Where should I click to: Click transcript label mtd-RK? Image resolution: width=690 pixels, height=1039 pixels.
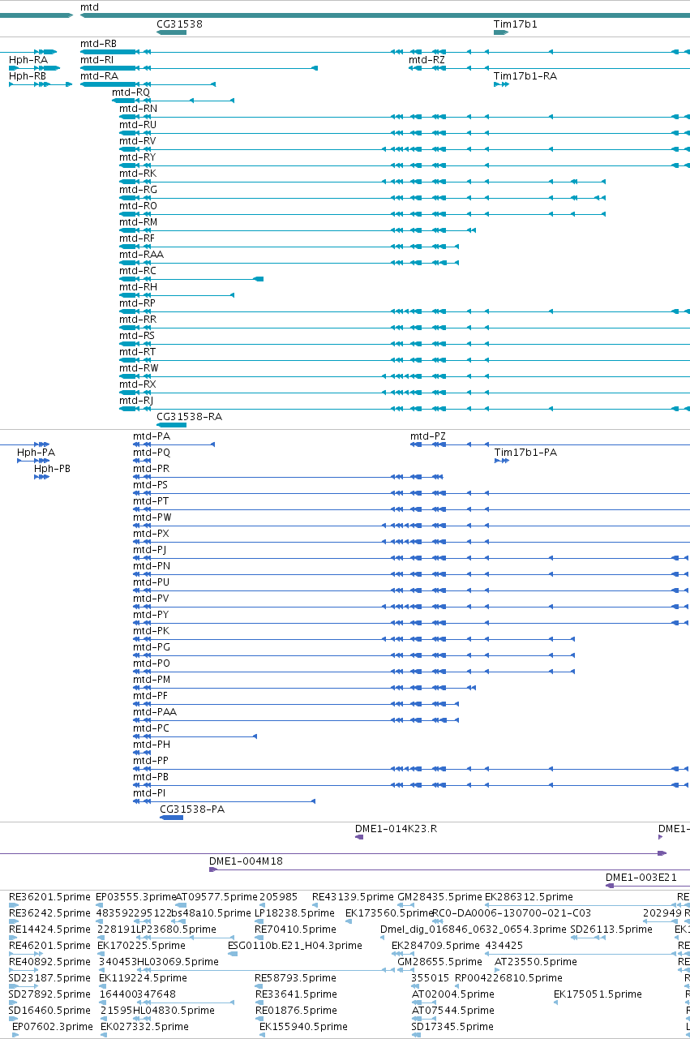[x=138, y=173]
